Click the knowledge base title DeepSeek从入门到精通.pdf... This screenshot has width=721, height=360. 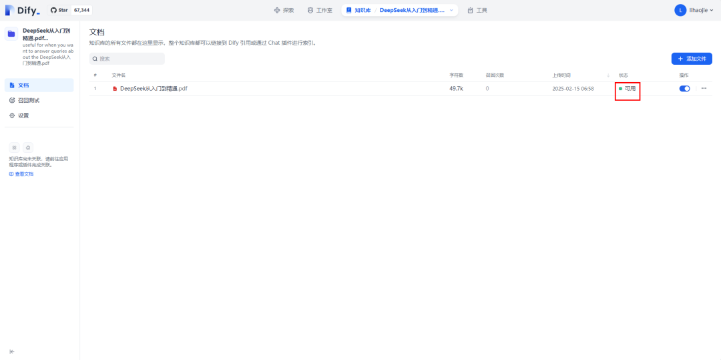[x=47, y=35]
